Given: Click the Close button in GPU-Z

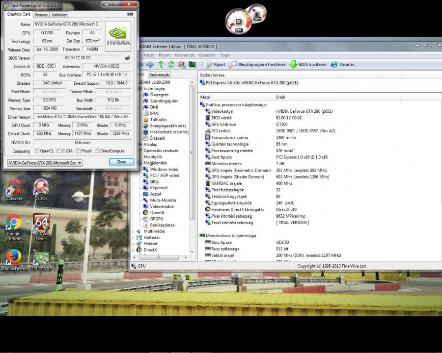Looking at the screenshot, I should tap(121, 162).
